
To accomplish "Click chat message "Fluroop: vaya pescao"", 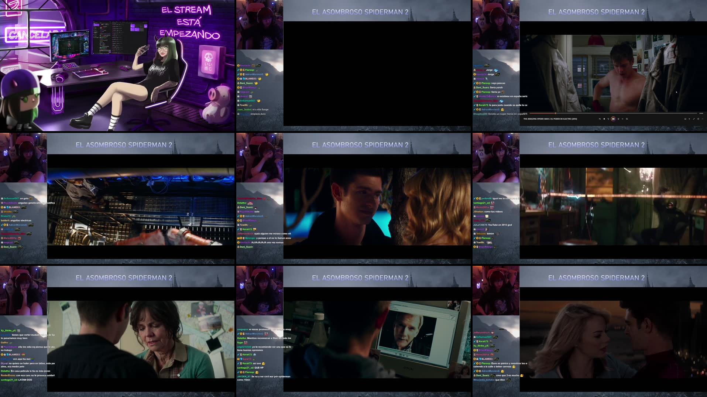I will pos(490,83).
